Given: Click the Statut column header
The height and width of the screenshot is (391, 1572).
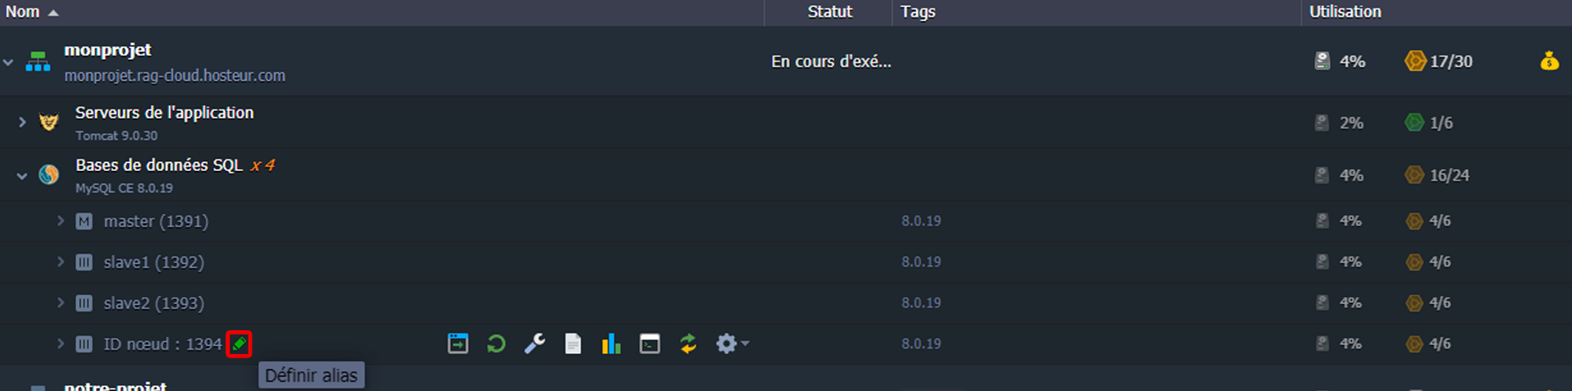Looking at the screenshot, I should point(830,11).
